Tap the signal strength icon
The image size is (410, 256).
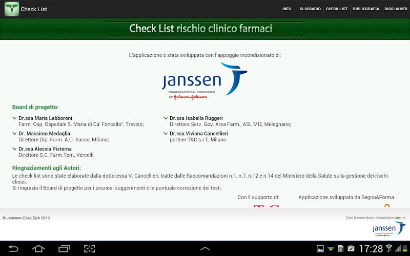pos(398,248)
